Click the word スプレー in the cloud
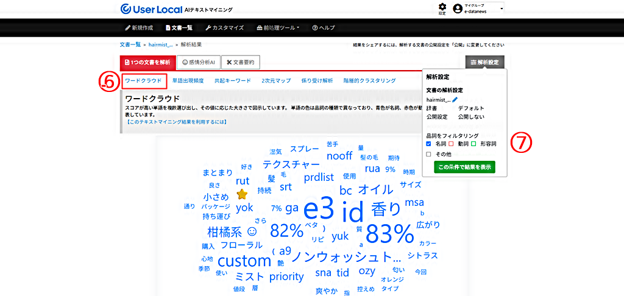The height and width of the screenshot is (296, 624). point(305,149)
